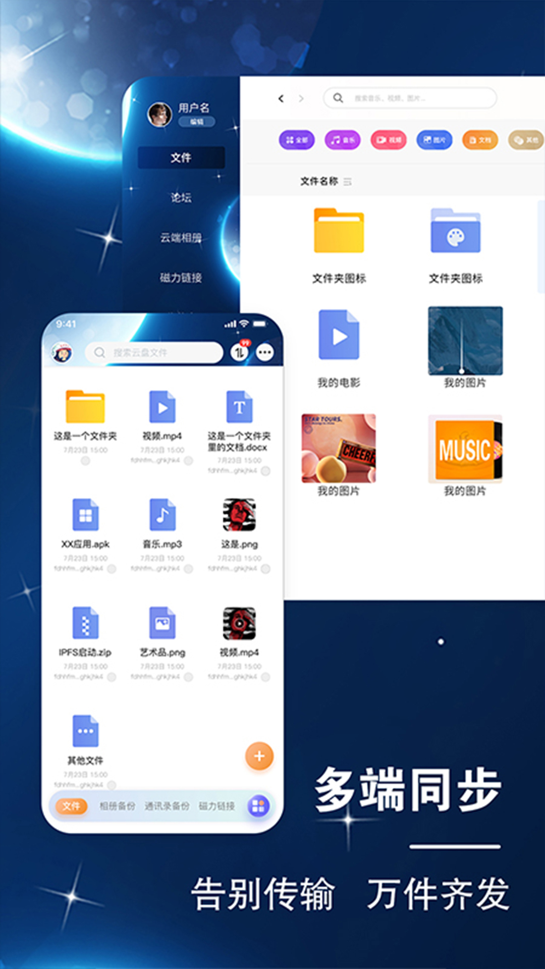Open the XX应用.apk file icon
The width and height of the screenshot is (545, 969).
(x=85, y=515)
